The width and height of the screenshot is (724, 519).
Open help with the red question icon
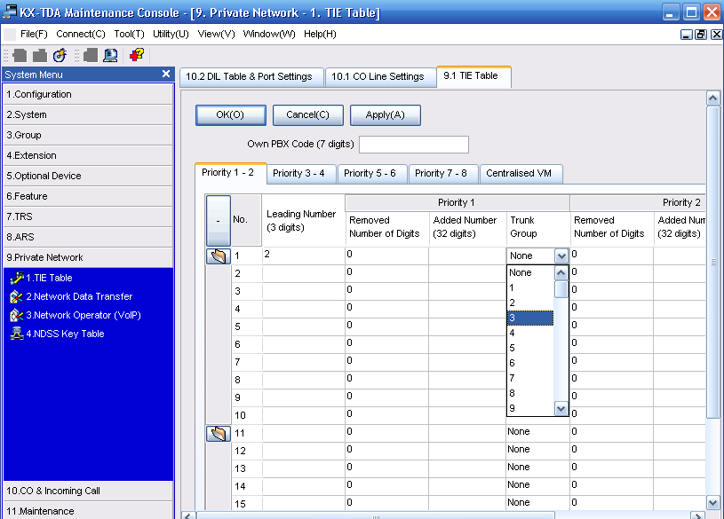(x=137, y=55)
